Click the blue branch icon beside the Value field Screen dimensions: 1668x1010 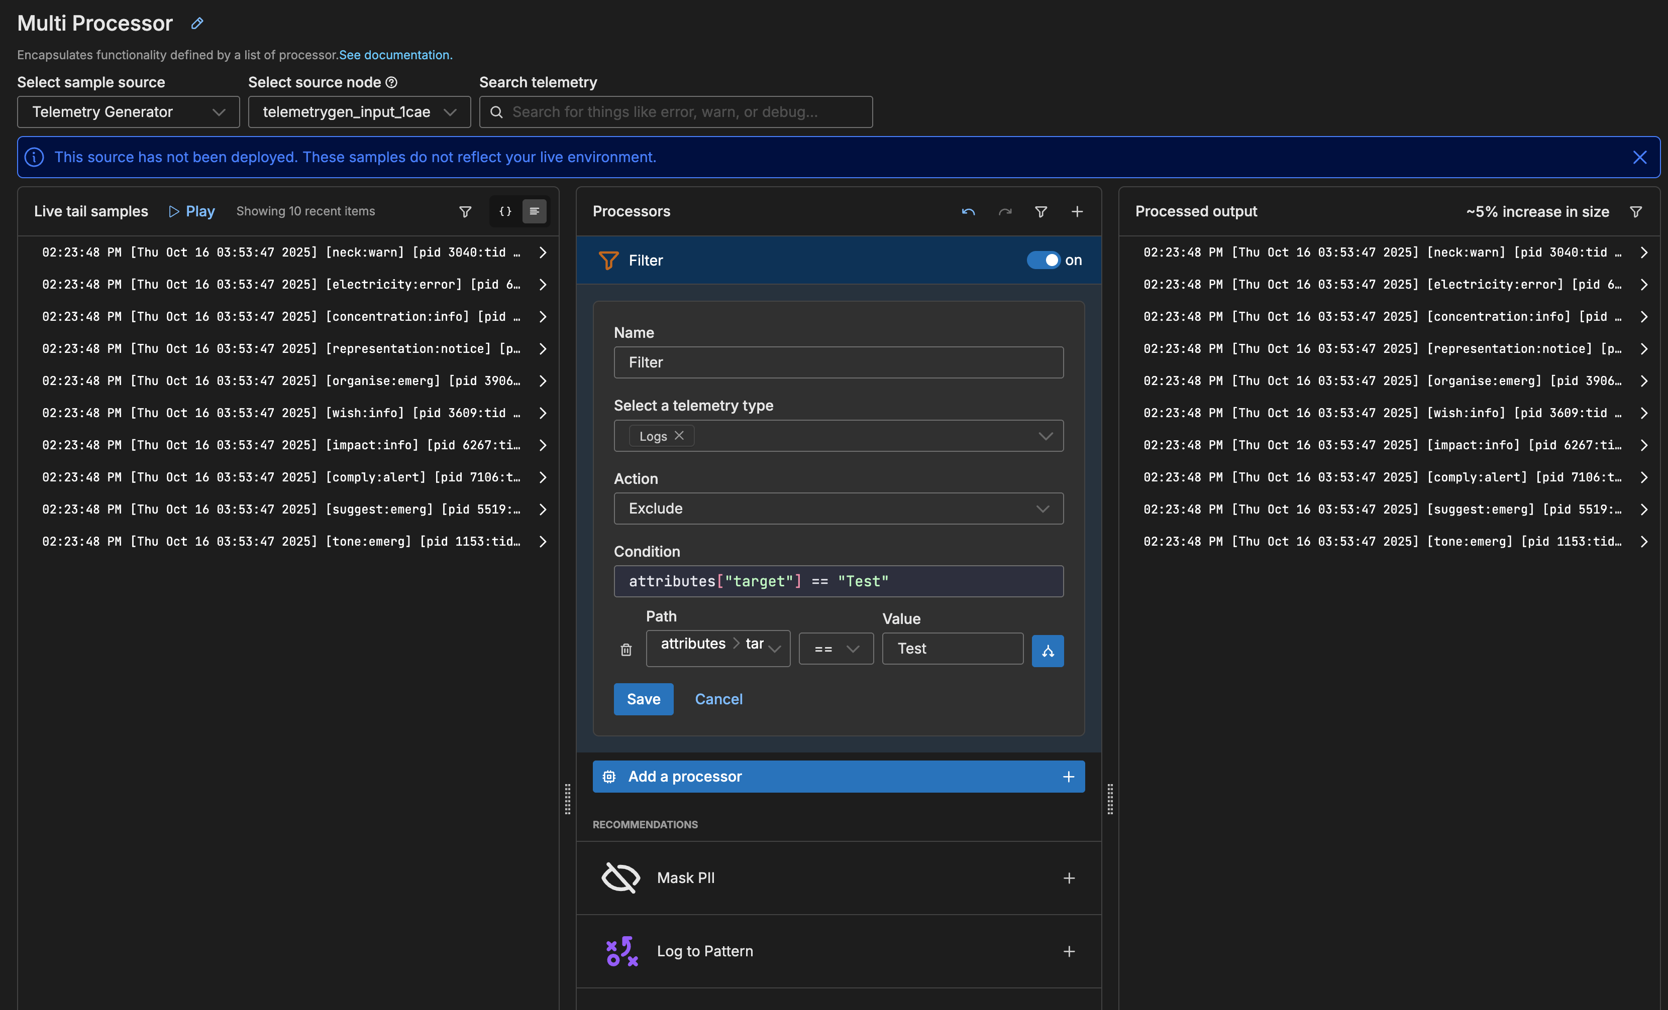point(1047,651)
